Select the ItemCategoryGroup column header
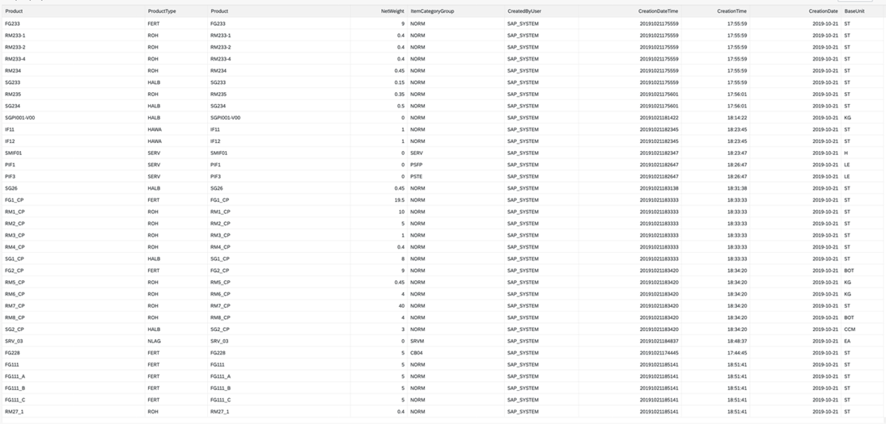This screenshot has width=886, height=424. pos(431,11)
